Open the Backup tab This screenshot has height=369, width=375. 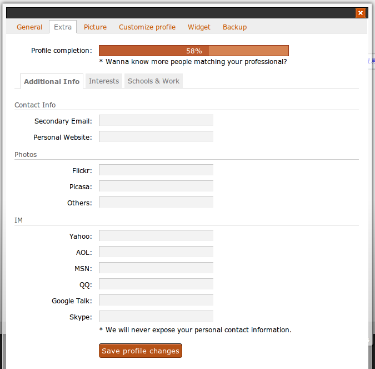click(x=234, y=27)
